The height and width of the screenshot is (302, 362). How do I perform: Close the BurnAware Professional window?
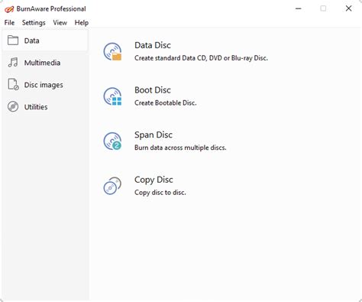coord(349,8)
